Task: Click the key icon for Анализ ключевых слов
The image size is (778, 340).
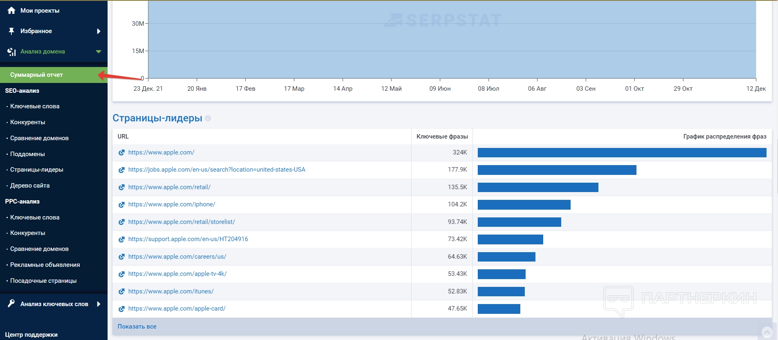Action: 11,304
